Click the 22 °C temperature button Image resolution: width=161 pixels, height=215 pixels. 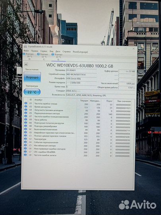[x=32, y=92]
